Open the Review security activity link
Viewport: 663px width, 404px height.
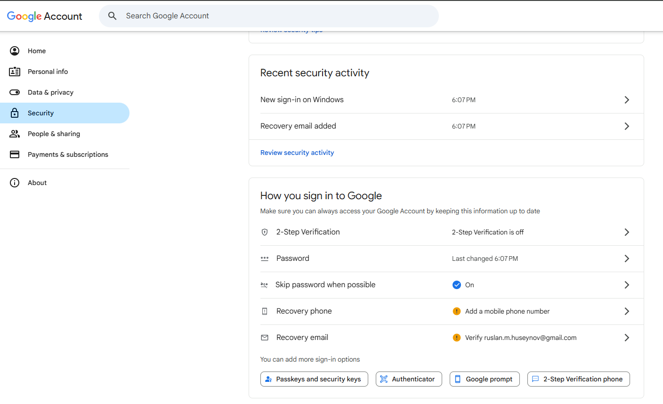click(297, 153)
